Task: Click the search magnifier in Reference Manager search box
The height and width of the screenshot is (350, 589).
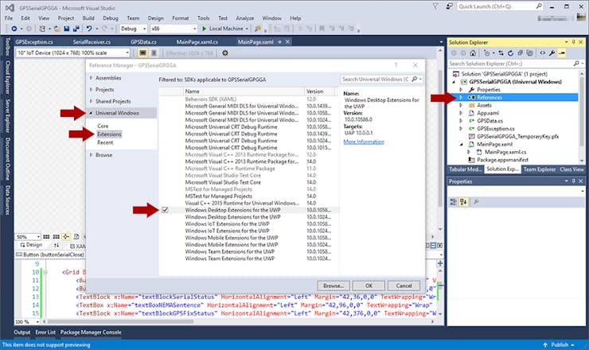Action: pos(414,79)
